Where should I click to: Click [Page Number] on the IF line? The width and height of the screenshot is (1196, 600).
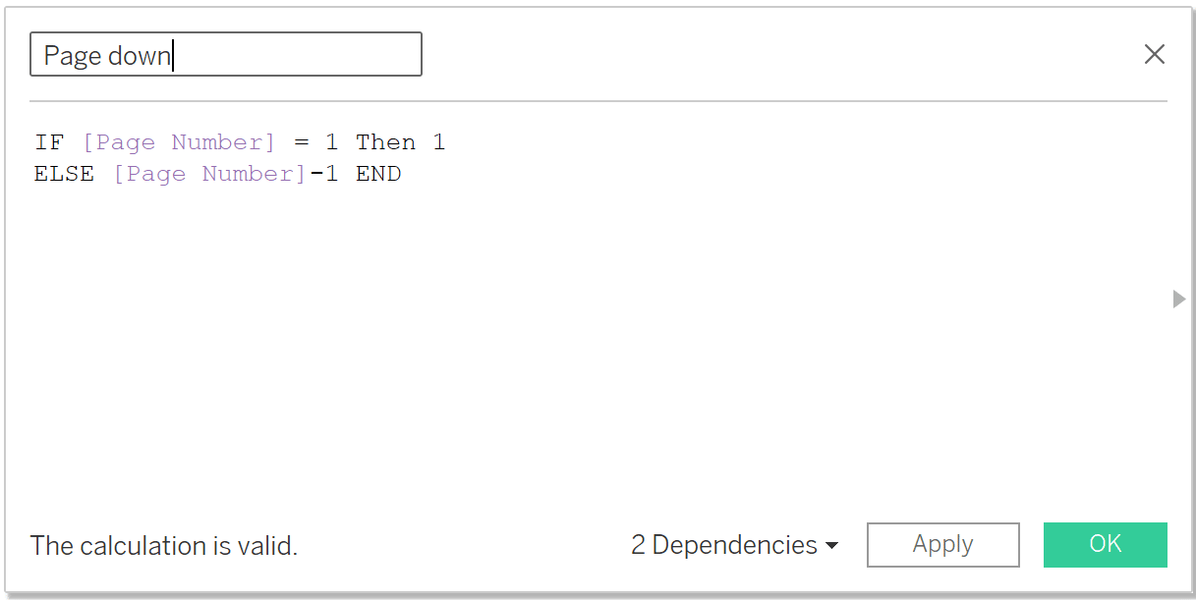pos(179,142)
